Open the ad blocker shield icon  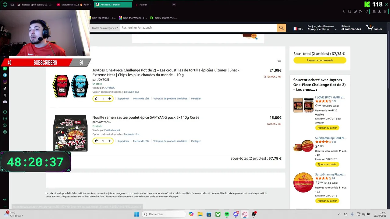pos(355,11)
